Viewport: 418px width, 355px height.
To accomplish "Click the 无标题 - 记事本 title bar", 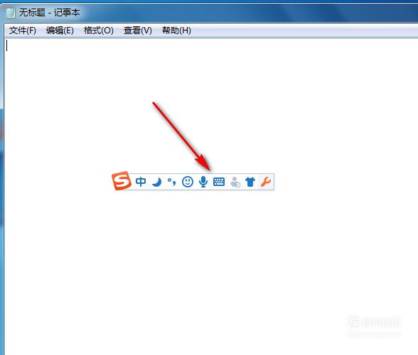I will [50, 13].
